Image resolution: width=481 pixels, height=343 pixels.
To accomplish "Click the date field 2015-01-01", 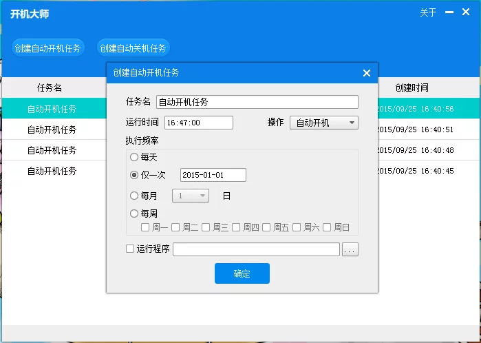I will [213, 175].
